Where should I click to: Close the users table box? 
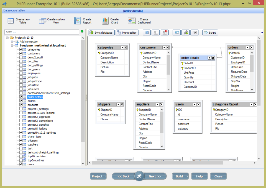[x=198, y=104]
